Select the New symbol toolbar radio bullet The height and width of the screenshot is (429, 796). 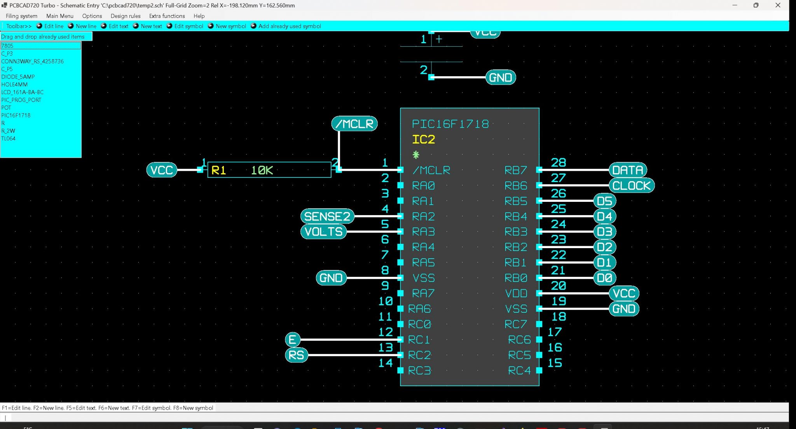point(211,26)
